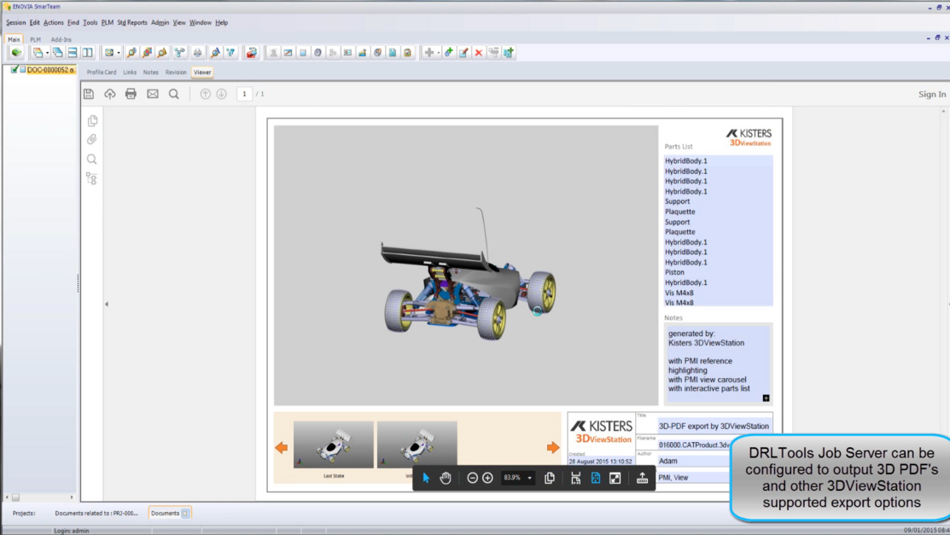Choose the hand pan tool

pyautogui.click(x=446, y=478)
